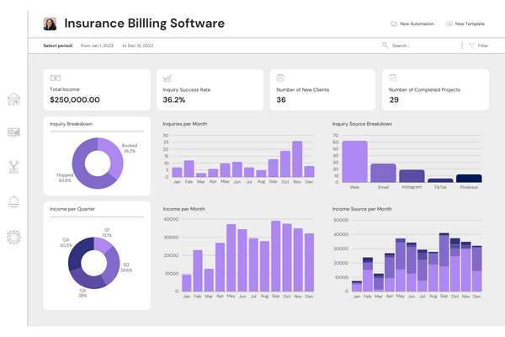Click the 'Inquiry Source Breakdown' chart title
505x337 pixels.
coord(362,124)
